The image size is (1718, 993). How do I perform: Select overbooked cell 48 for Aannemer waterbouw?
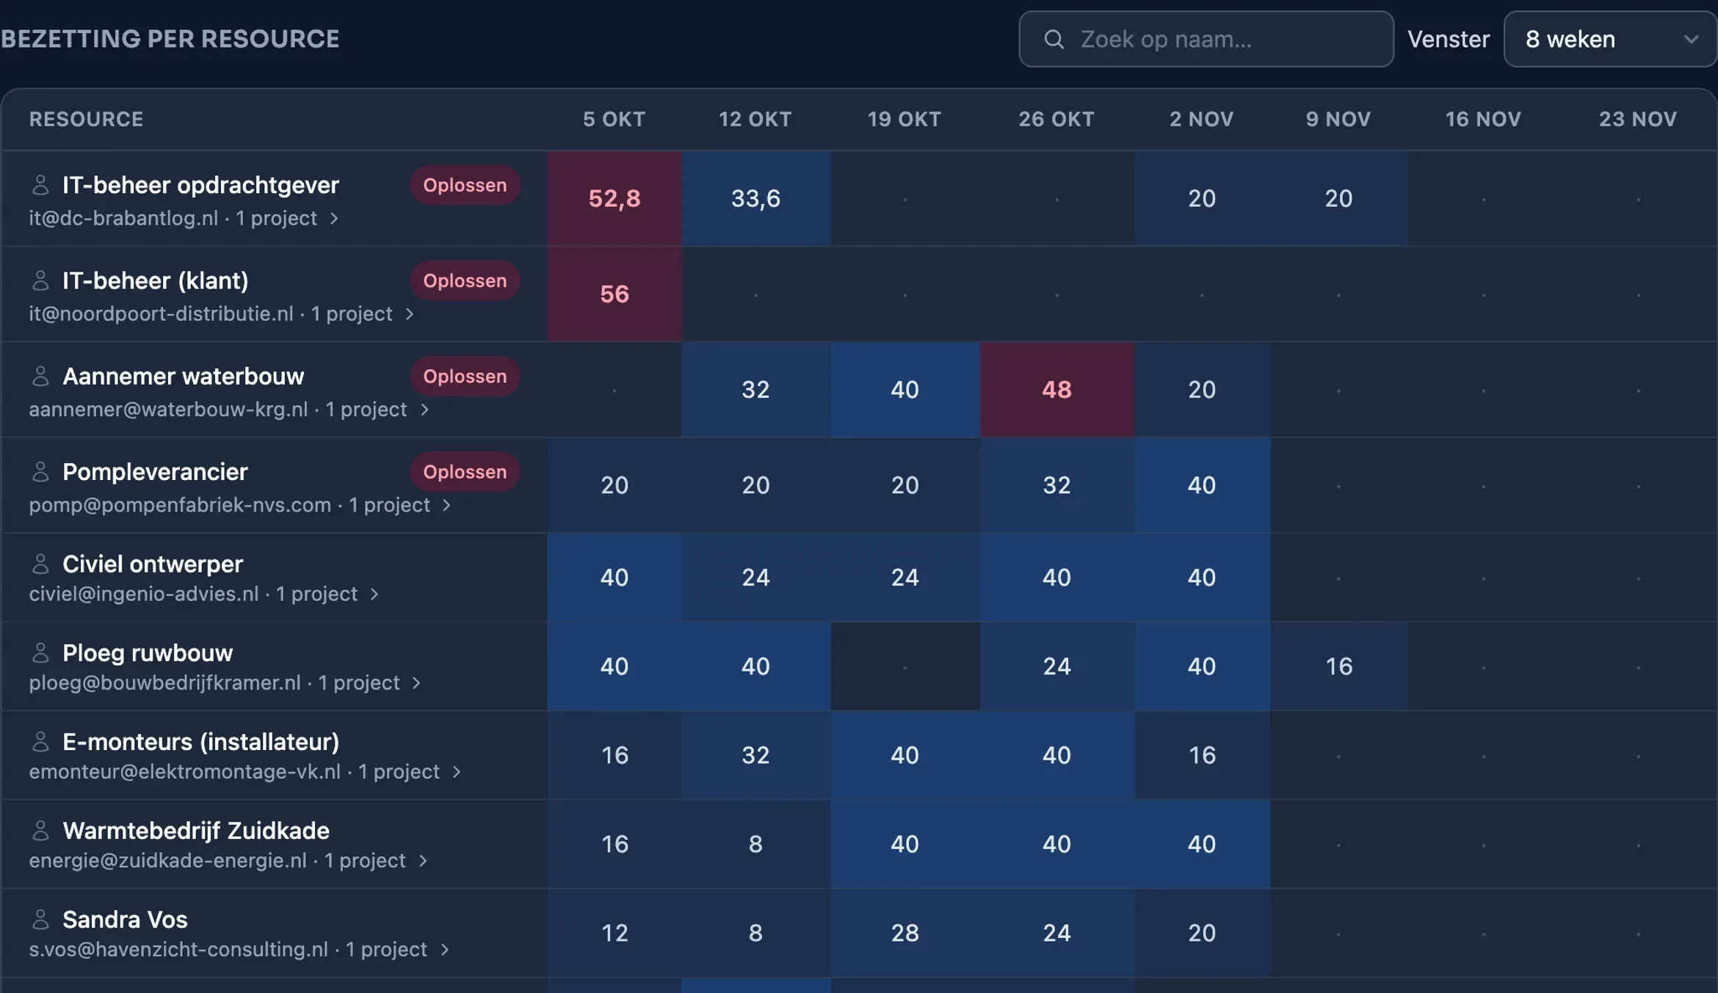tap(1056, 389)
